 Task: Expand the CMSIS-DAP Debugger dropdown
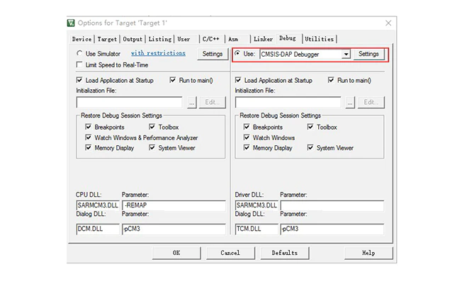[x=346, y=54]
